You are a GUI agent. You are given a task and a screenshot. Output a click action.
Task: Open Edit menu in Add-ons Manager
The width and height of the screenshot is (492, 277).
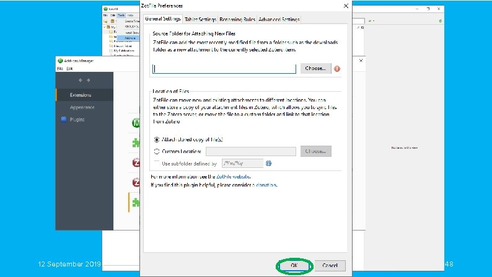(x=69, y=68)
